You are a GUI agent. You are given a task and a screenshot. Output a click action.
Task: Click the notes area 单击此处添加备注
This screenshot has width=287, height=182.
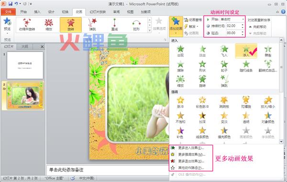108,170
